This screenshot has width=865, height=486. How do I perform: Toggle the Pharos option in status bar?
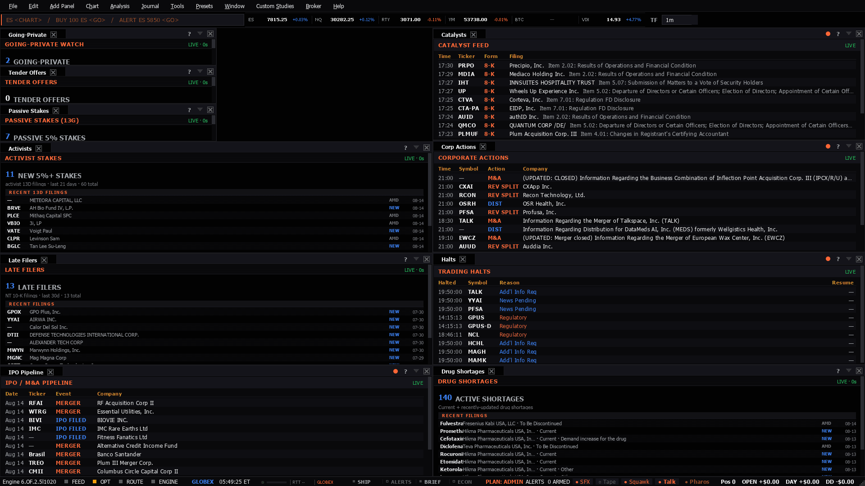(x=697, y=481)
